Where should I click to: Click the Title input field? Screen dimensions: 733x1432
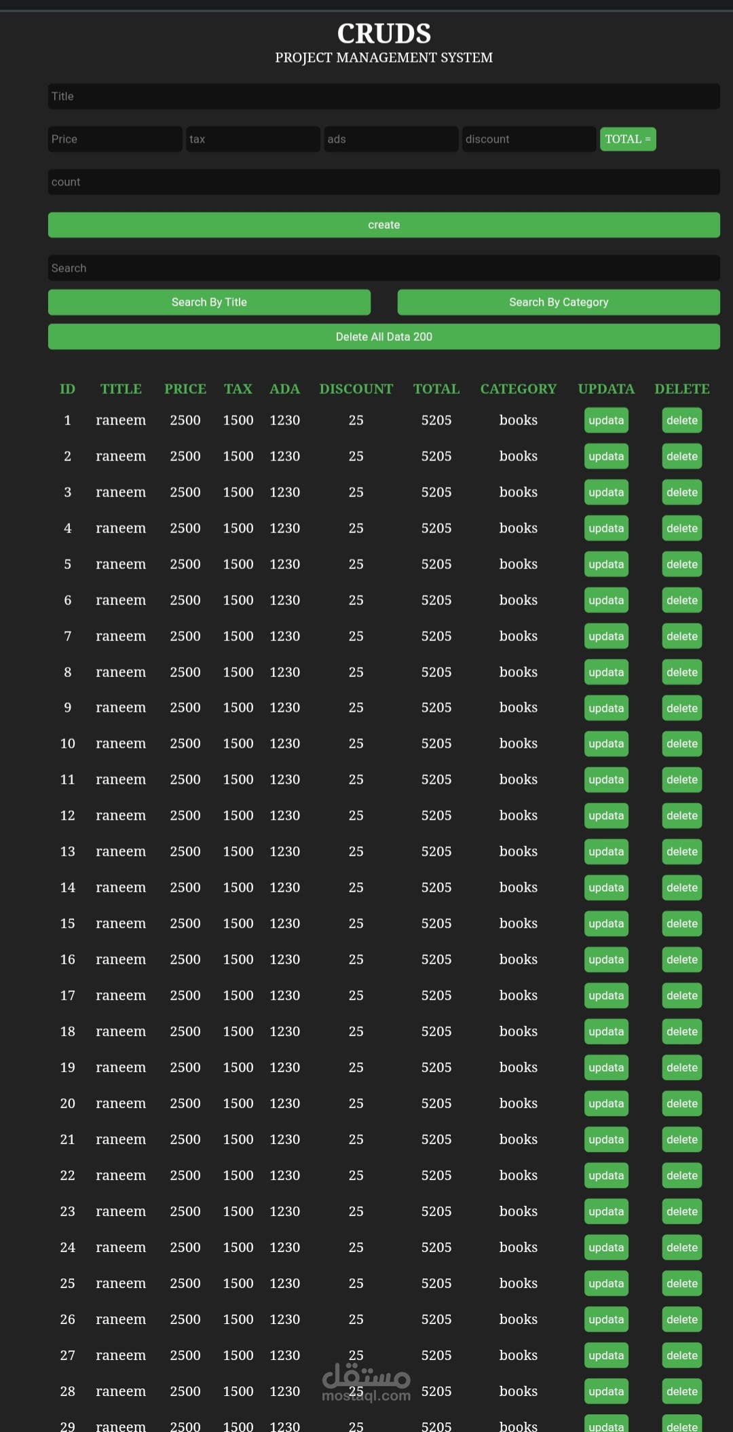(x=383, y=96)
